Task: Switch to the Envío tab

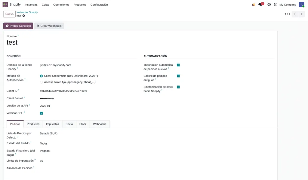Action: [69, 124]
